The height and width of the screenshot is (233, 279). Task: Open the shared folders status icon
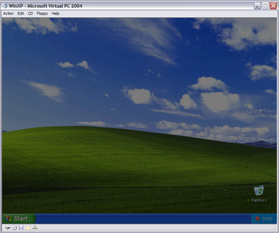(28, 227)
